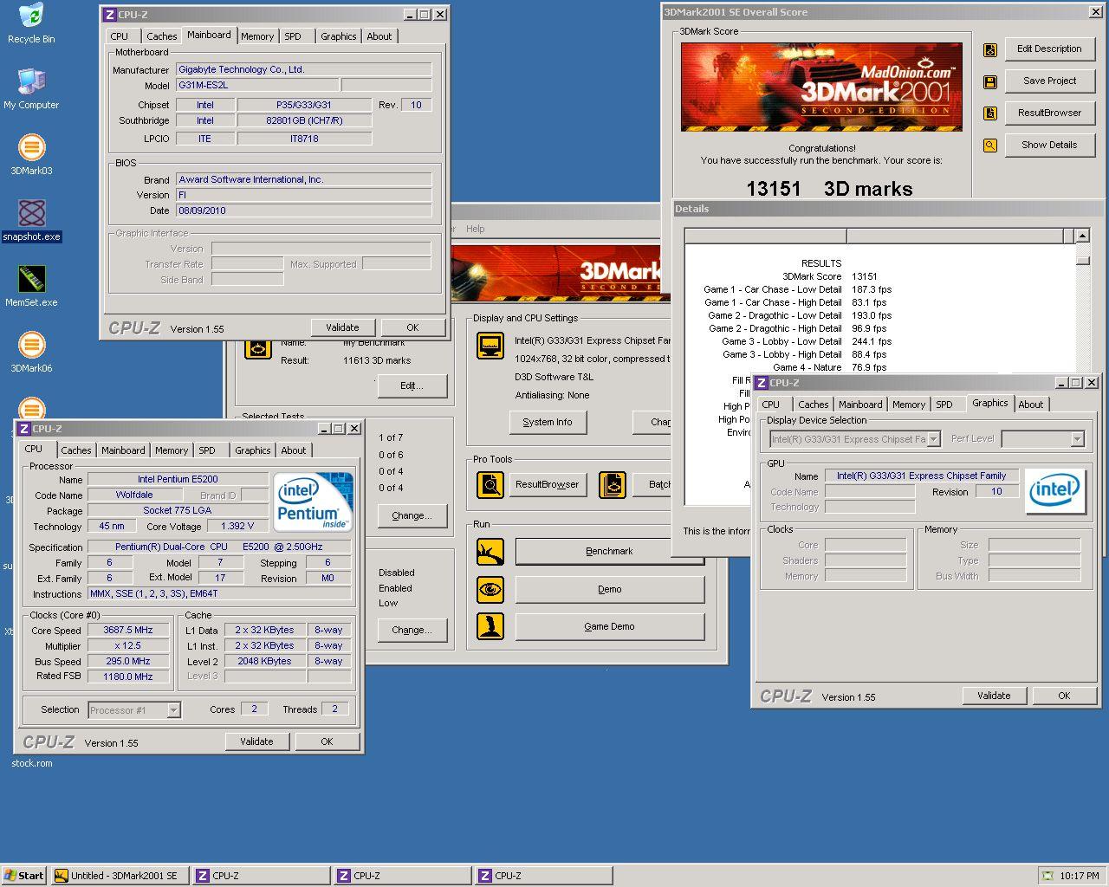1109x887 pixels.
Task: Click the Game Demo joystick icon
Action: click(490, 626)
